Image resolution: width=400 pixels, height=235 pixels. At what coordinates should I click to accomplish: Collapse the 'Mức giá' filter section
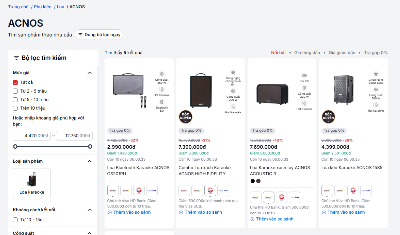[90, 73]
